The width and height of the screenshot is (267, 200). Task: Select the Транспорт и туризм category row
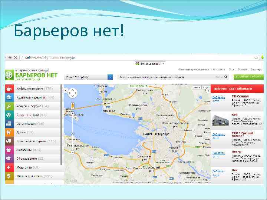click(x=33, y=141)
